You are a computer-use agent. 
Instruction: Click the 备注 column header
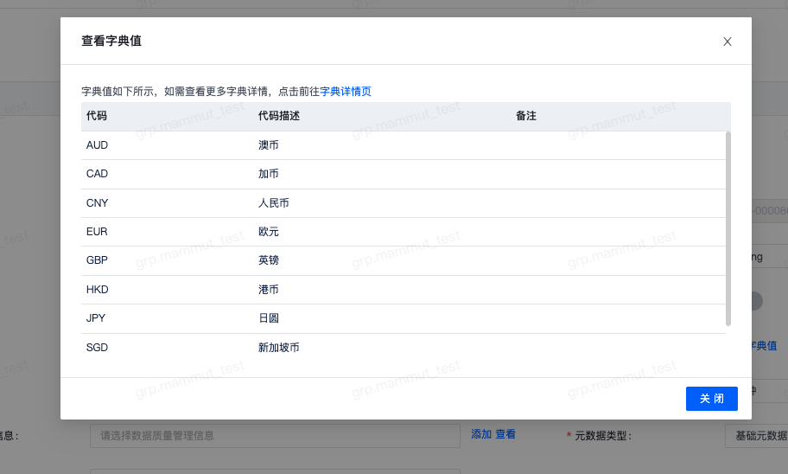pos(526,116)
